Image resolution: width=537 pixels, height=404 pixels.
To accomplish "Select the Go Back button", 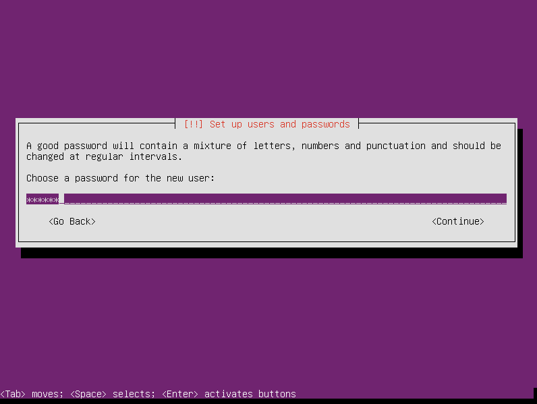I will pos(72,221).
